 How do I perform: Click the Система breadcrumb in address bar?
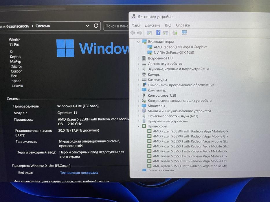pyautogui.click(x=43, y=26)
